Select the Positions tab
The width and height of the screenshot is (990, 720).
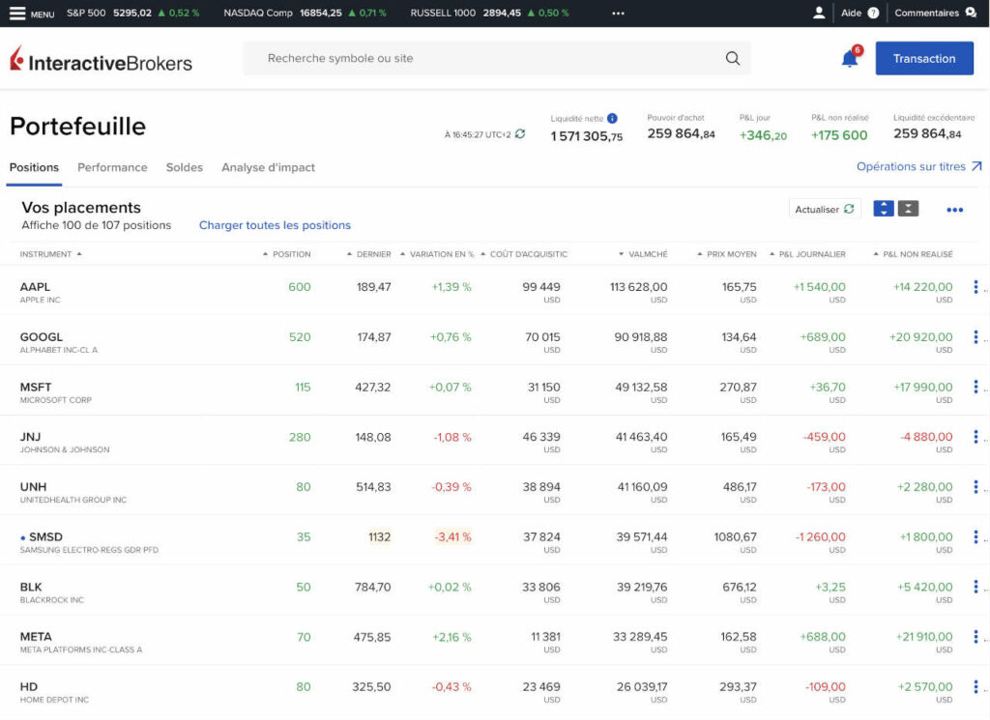pos(34,167)
